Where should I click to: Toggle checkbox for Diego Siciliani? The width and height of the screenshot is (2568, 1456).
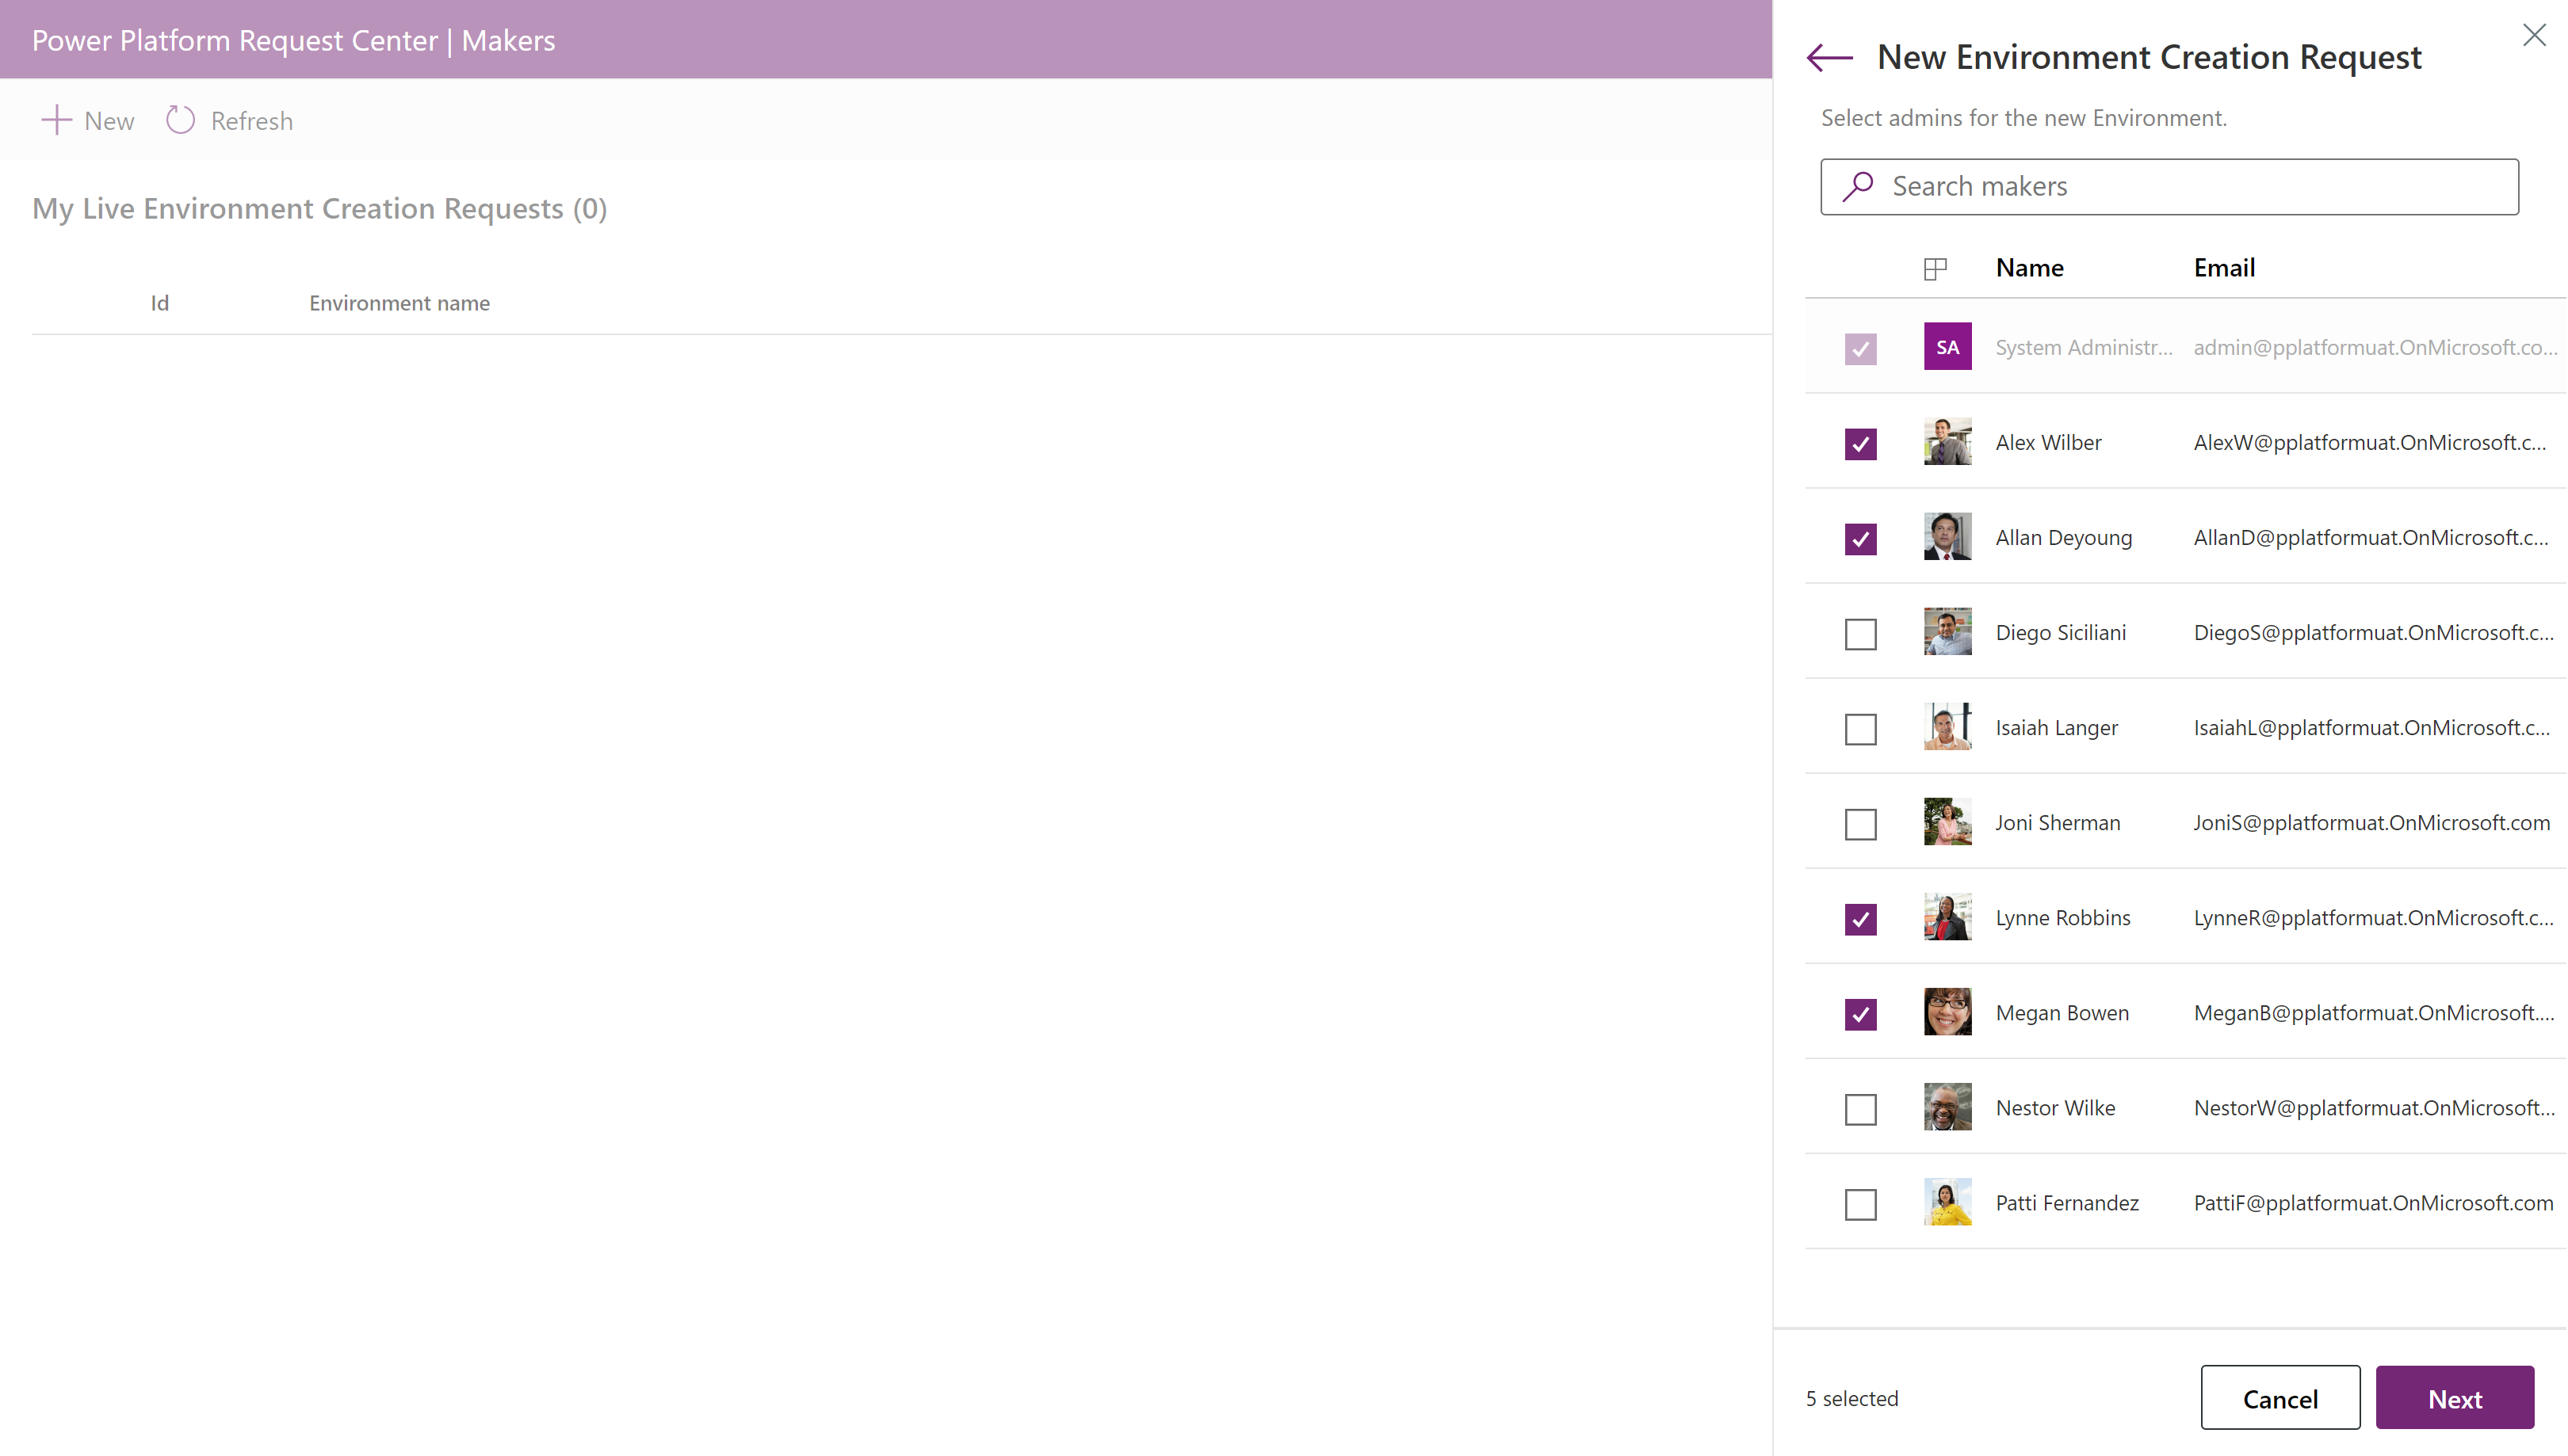click(x=1861, y=633)
